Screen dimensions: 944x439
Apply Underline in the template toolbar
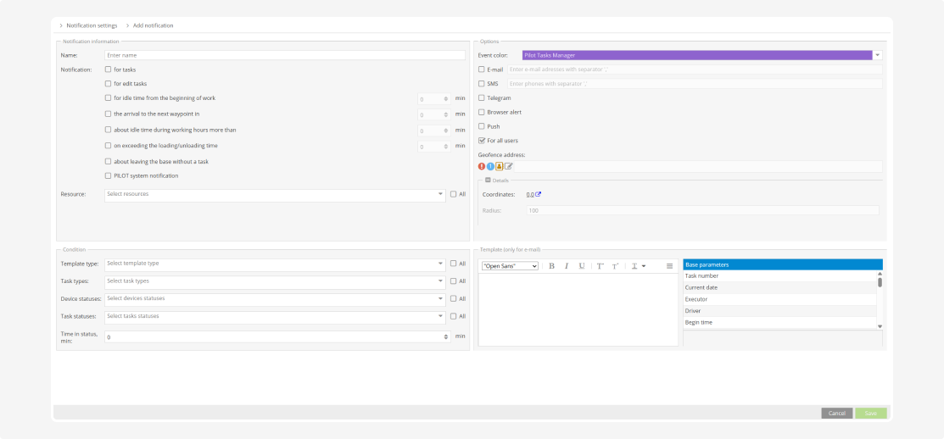[582, 266]
